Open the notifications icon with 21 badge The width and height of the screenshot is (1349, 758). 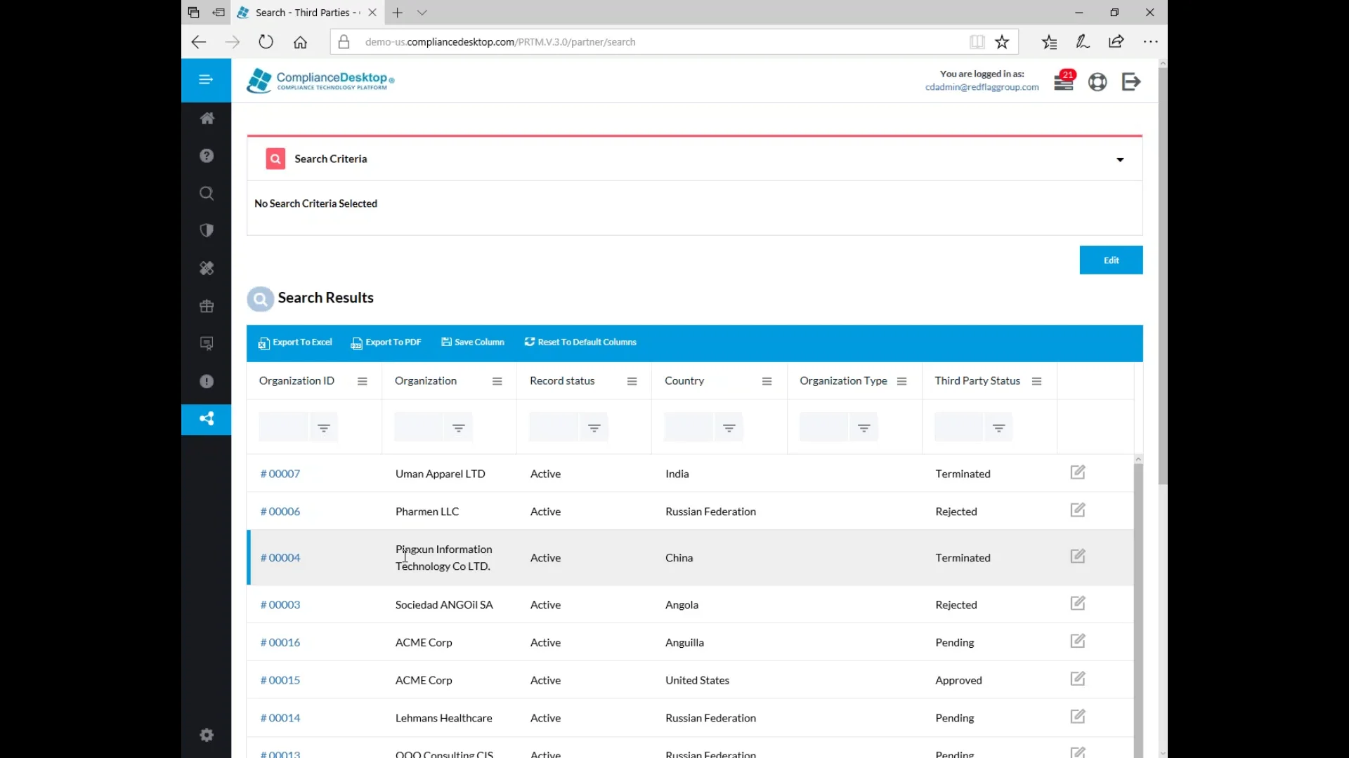[x=1063, y=82]
